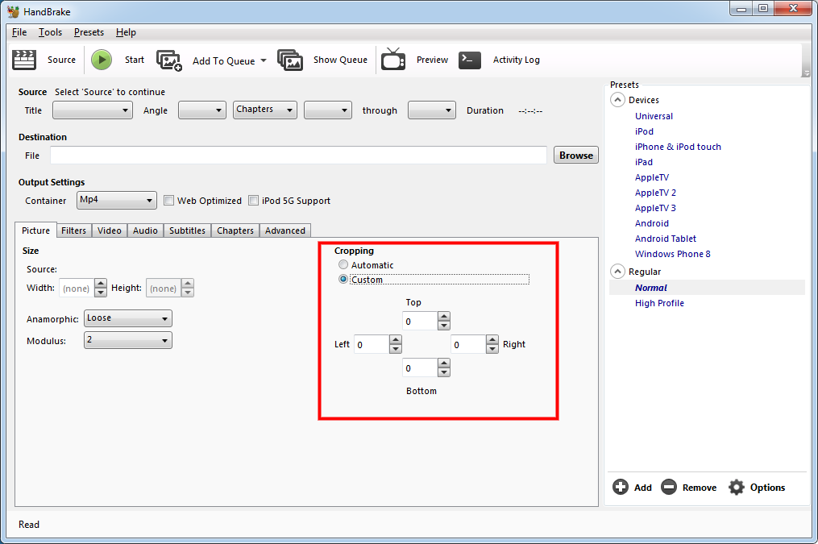Click the Show Queue stacked images icon
This screenshot has height=544, width=818.
pyautogui.click(x=290, y=60)
